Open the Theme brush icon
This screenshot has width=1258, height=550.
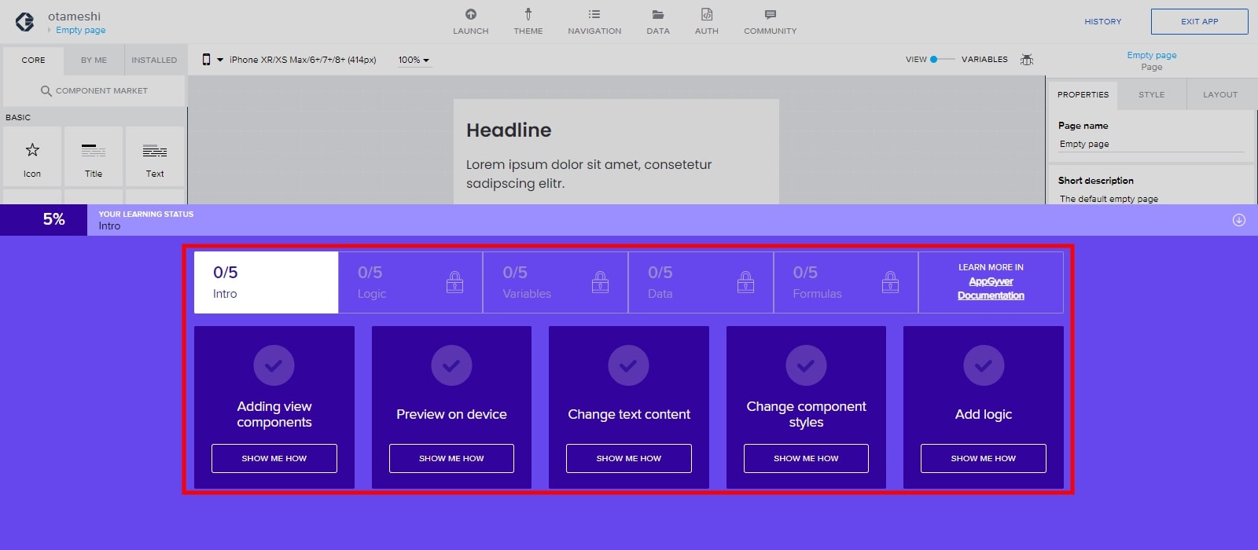tap(528, 15)
